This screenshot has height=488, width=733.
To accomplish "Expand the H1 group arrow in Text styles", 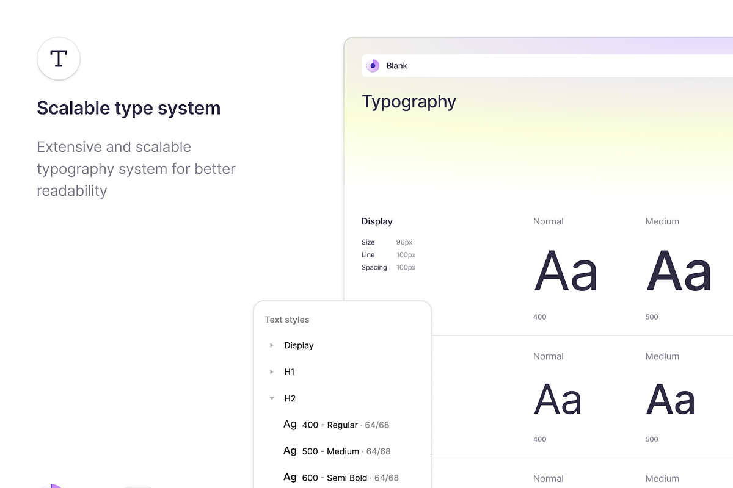I will pos(272,371).
